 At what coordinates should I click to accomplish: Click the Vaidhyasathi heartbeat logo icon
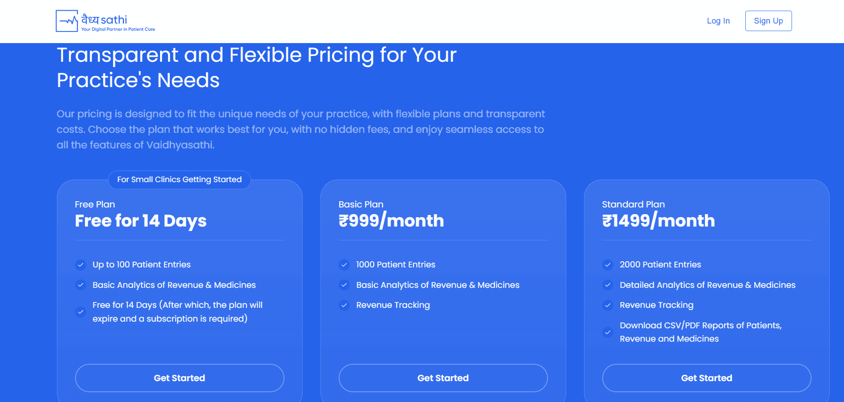(x=67, y=21)
